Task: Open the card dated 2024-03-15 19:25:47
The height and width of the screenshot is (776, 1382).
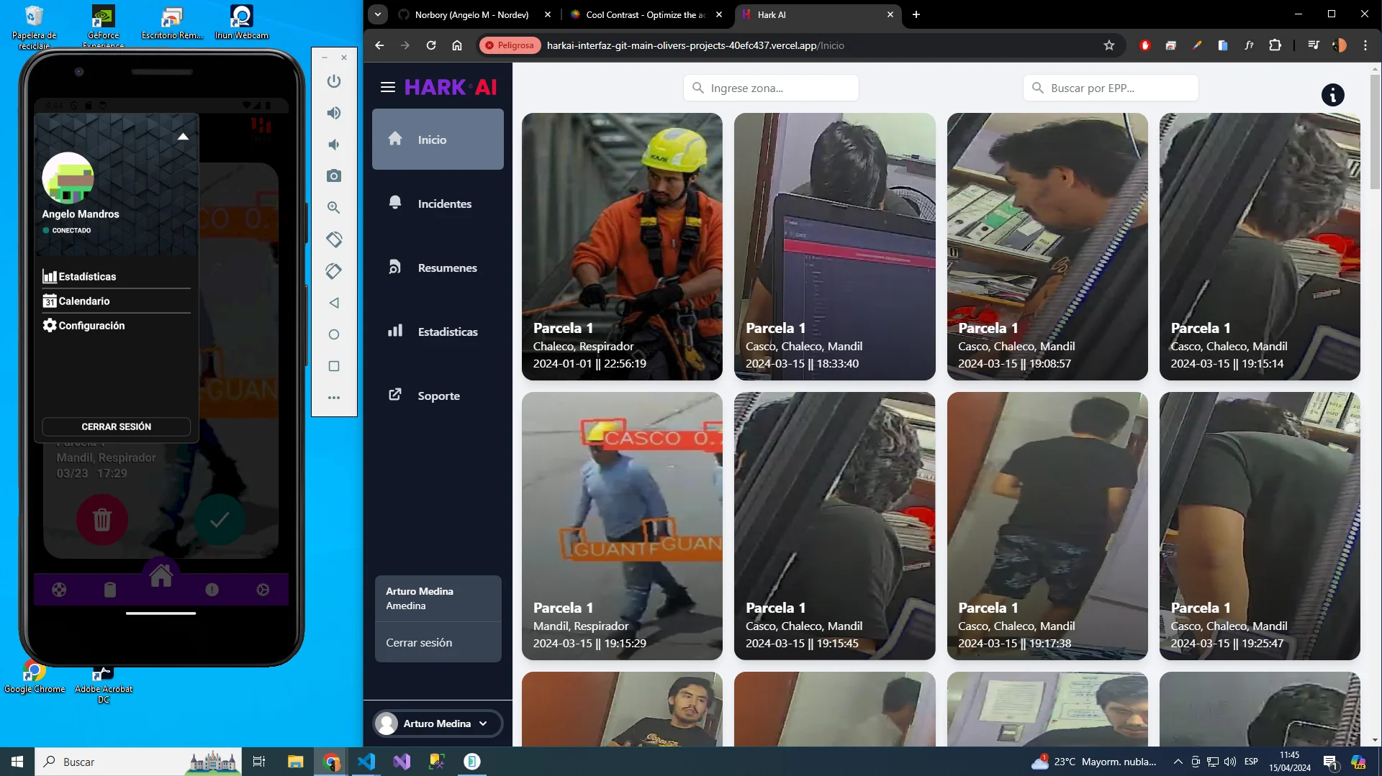Action: pyautogui.click(x=1260, y=526)
